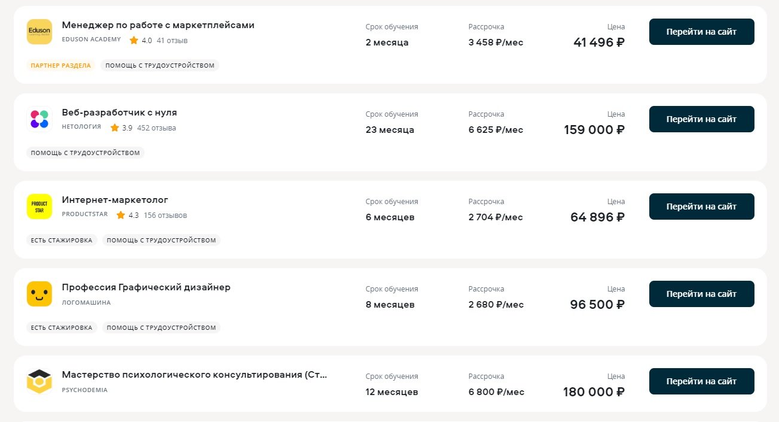Click the ProductStar yellow logo

point(39,207)
